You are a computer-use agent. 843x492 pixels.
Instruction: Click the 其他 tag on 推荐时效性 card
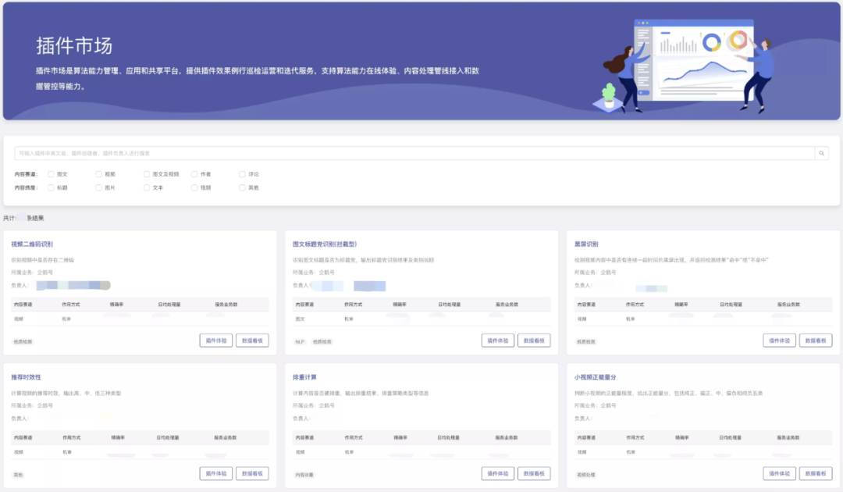tap(18, 476)
